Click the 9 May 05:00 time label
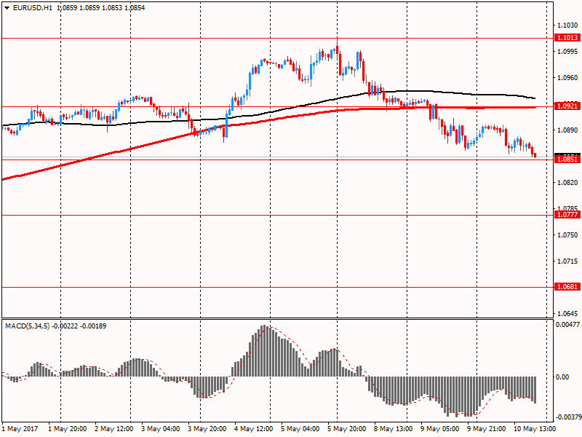 440,429
